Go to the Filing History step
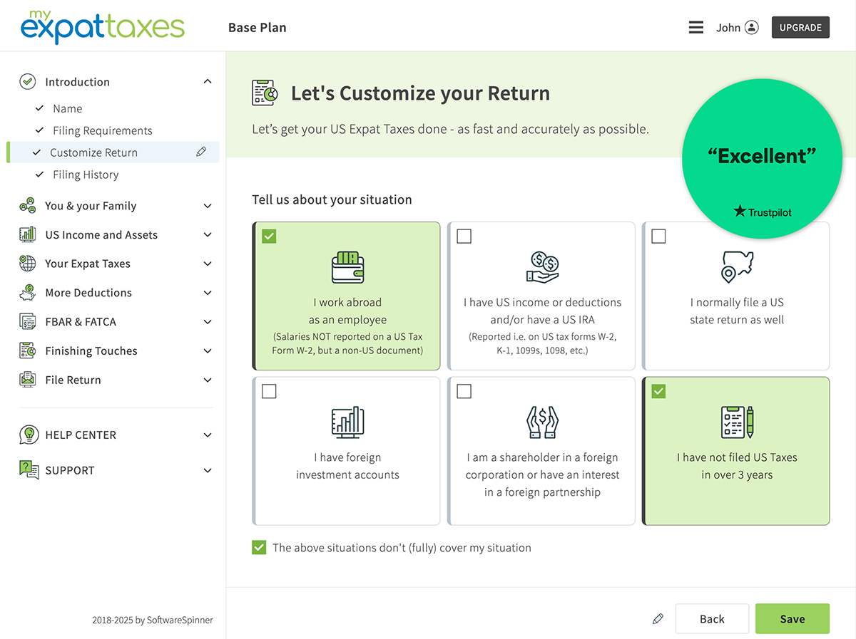856x639 pixels. coord(86,175)
